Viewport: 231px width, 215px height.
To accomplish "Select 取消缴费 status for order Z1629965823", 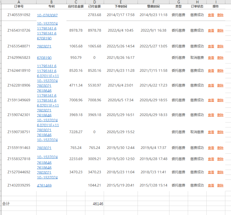I will click(197, 58).
